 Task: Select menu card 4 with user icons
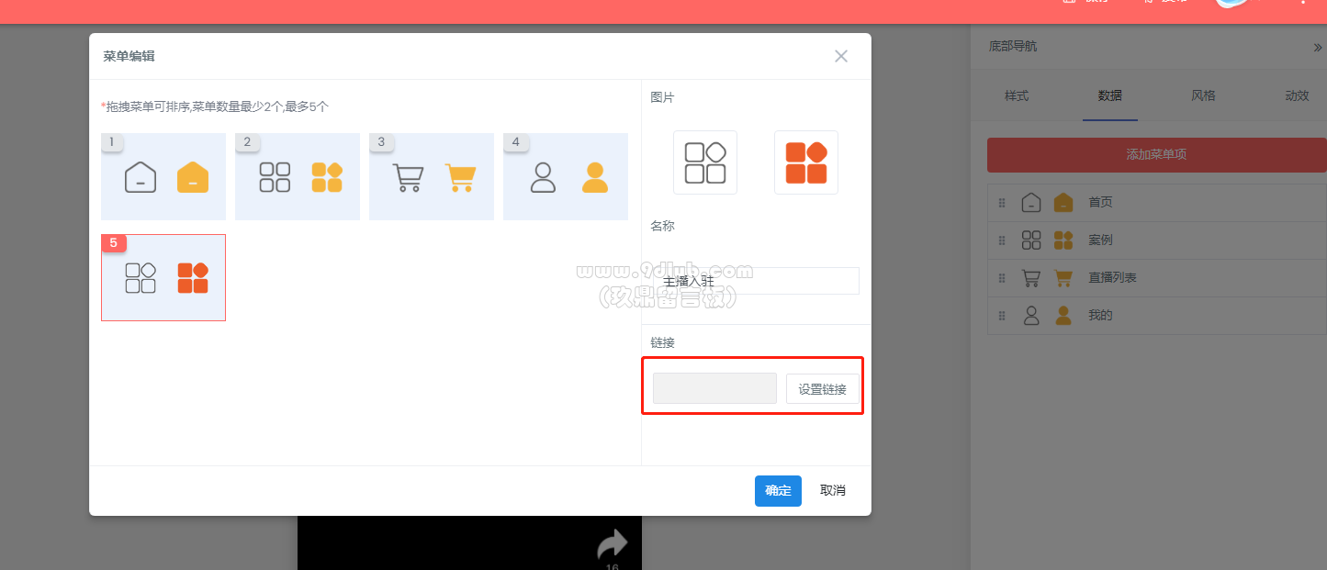tap(566, 176)
